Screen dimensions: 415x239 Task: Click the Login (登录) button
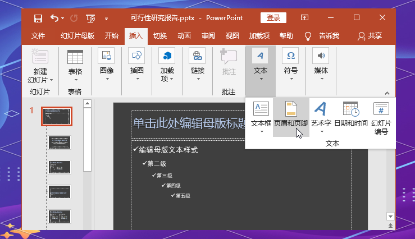click(x=273, y=18)
